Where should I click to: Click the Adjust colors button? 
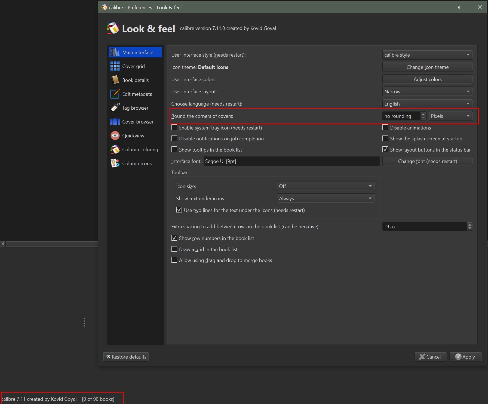pyautogui.click(x=427, y=79)
